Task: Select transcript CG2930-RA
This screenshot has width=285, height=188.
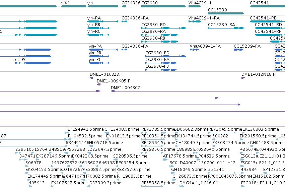Action: (x=160, y=35)
